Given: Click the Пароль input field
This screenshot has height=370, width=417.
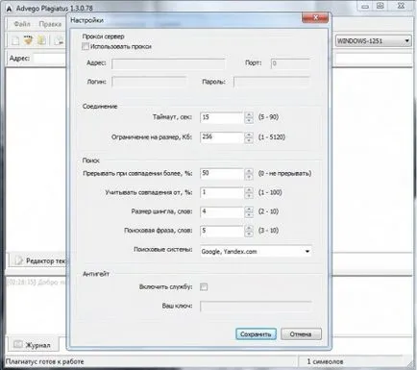Looking at the screenshot, I should click(x=272, y=82).
